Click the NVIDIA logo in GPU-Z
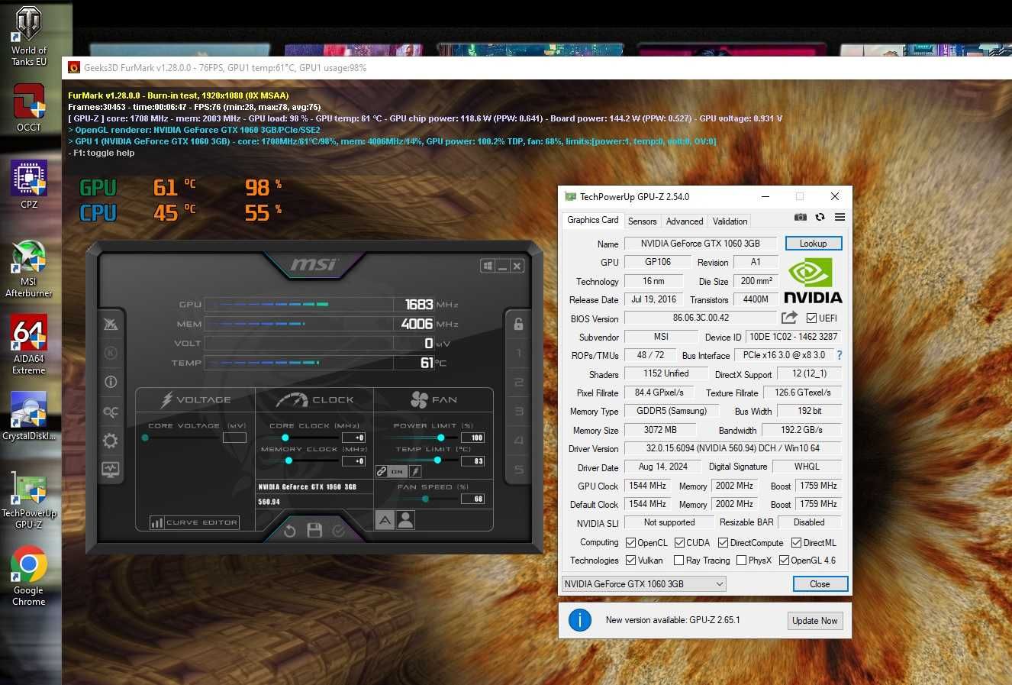This screenshot has width=1012, height=685. 814,281
